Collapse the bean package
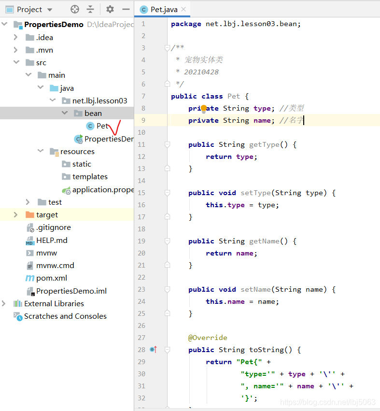Image resolution: width=380 pixels, height=411 pixels. 65,113
